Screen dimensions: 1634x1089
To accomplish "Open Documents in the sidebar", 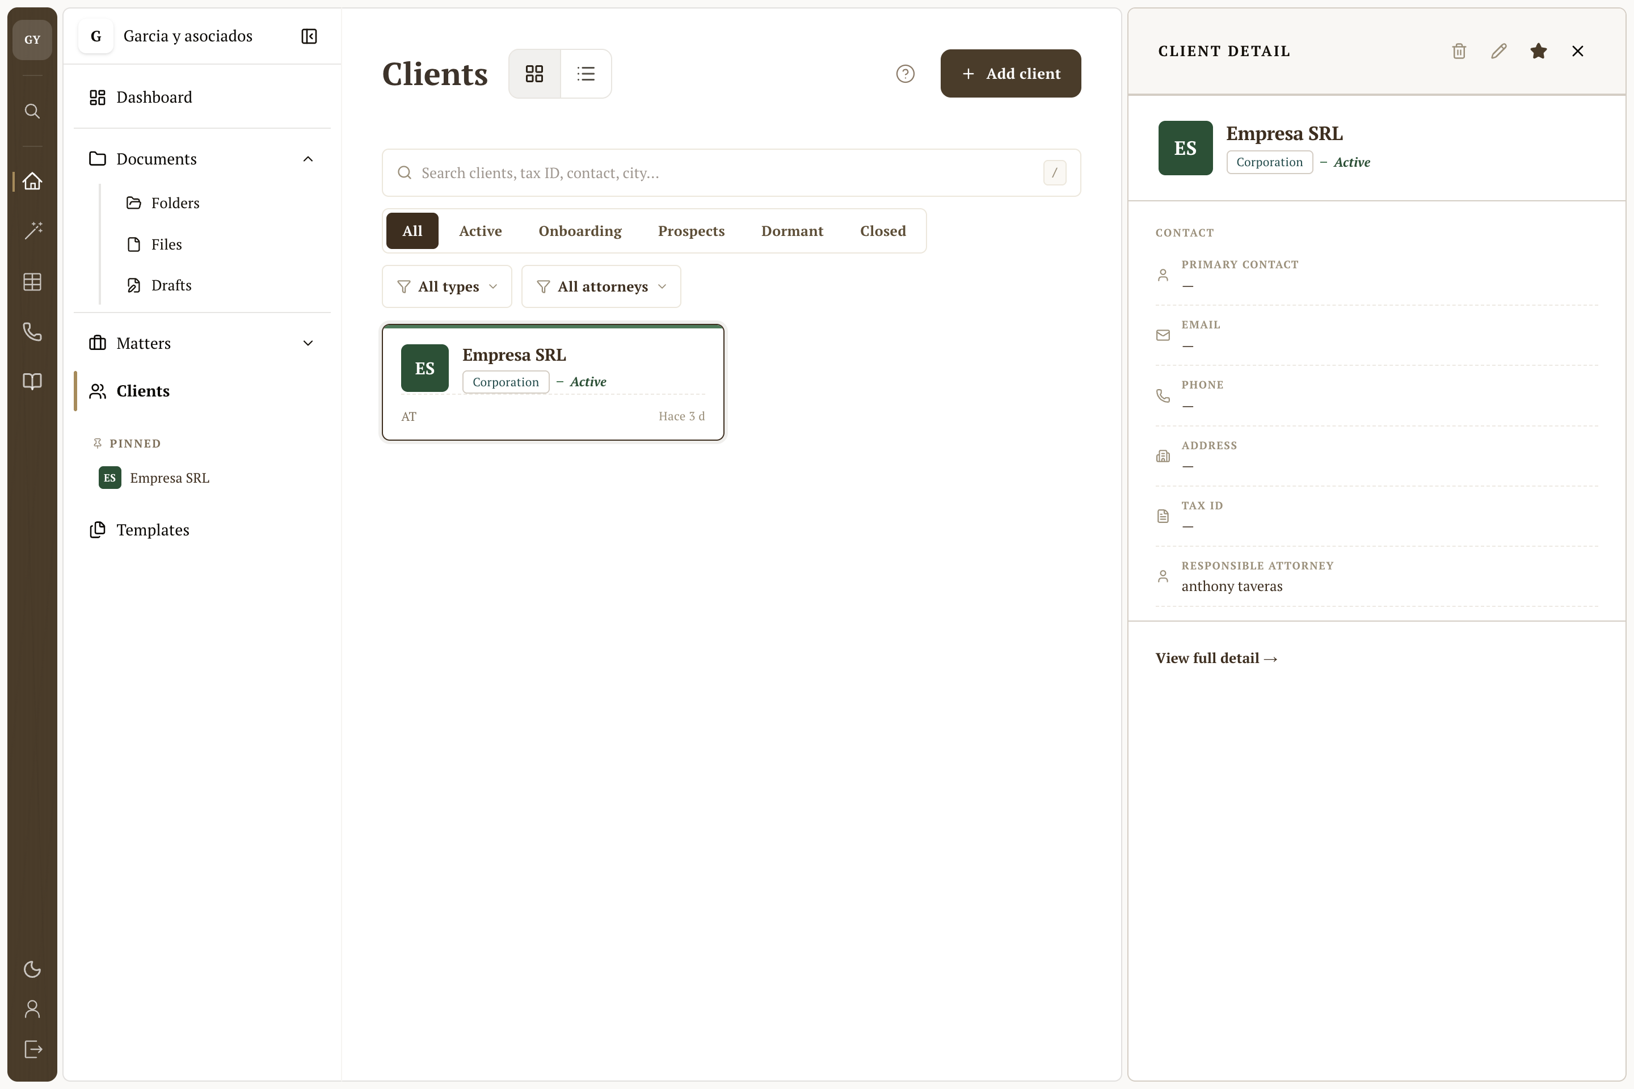I will point(157,159).
